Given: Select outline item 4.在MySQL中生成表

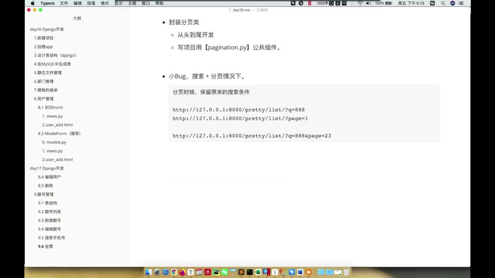Looking at the screenshot, I should coord(53,64).
